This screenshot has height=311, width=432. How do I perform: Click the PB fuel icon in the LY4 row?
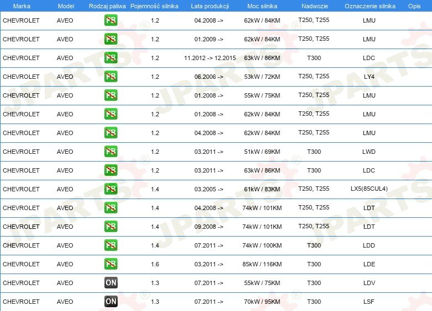pos(110,77)
